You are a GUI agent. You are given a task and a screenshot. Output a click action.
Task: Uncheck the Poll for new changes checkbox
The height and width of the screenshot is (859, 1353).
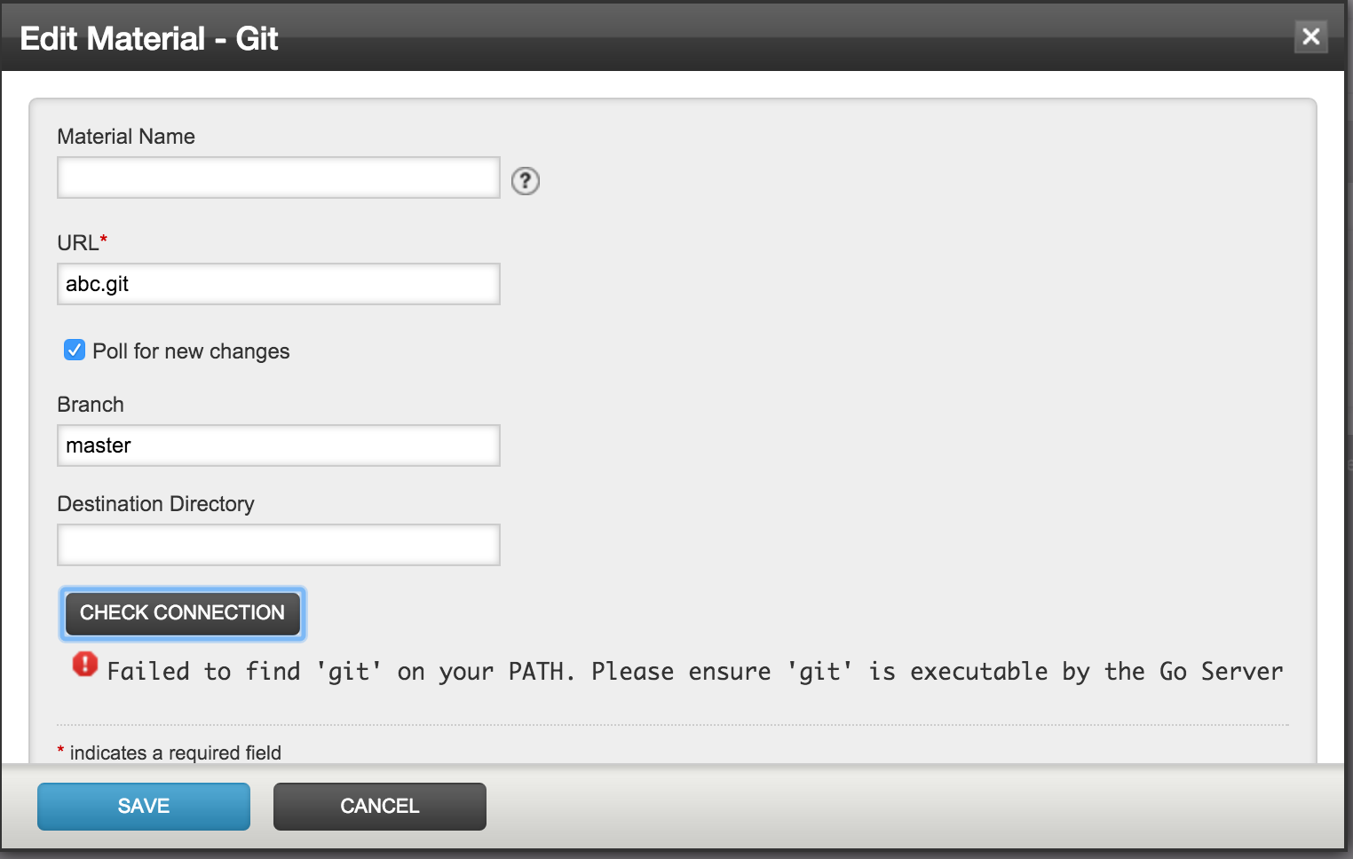[x=75, y=351]
